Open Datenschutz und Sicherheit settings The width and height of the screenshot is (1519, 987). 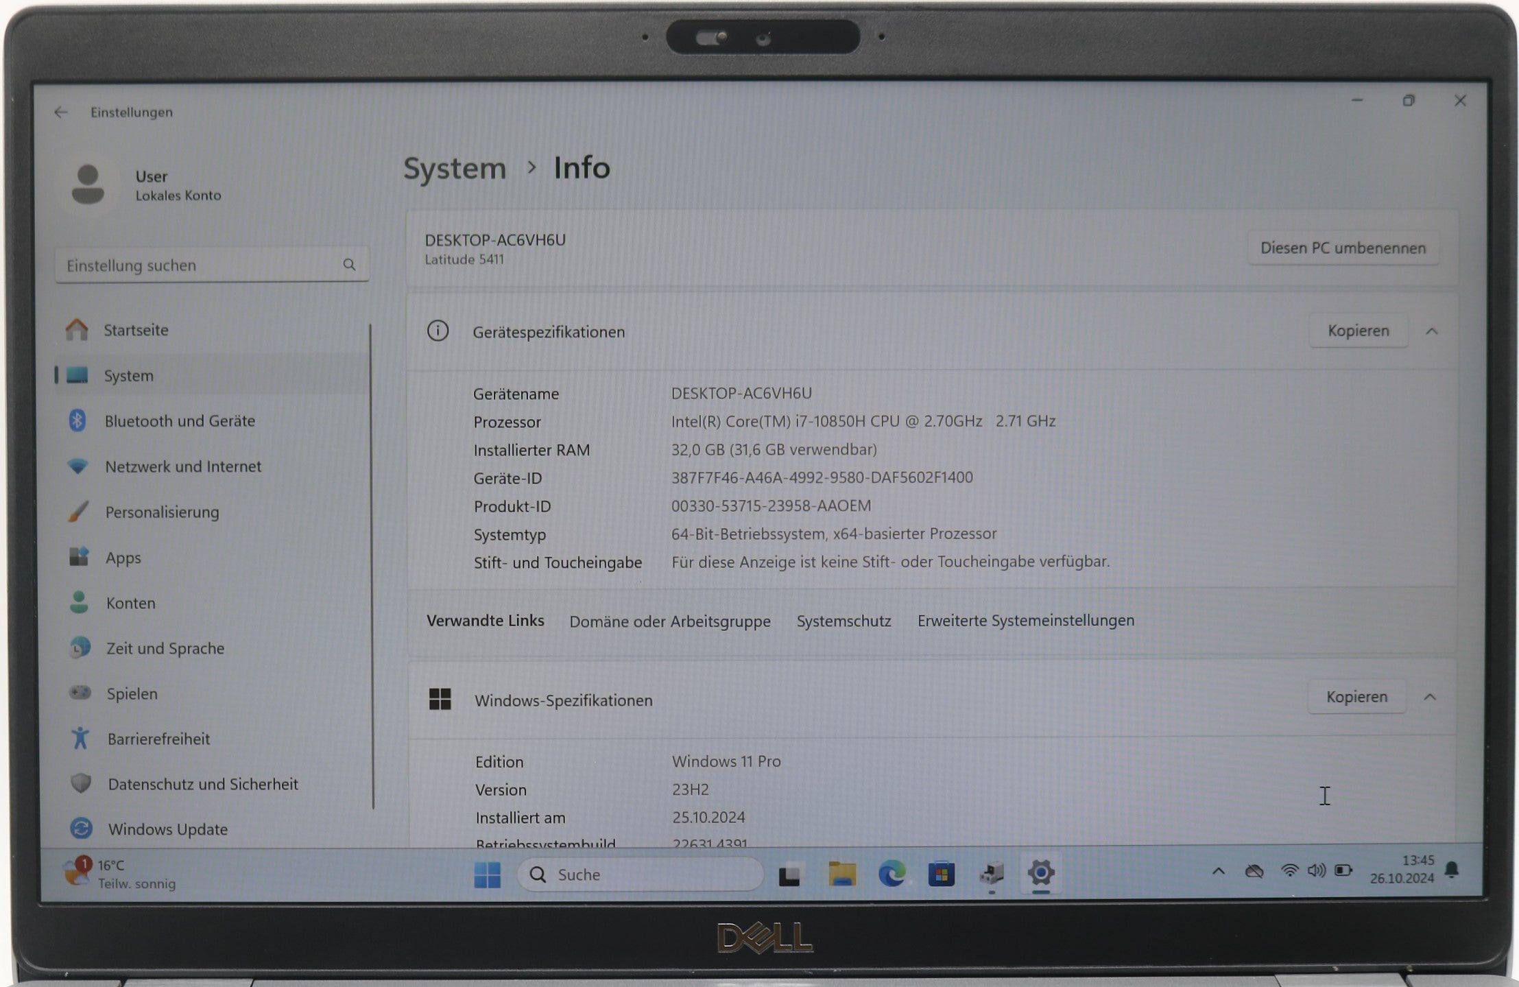click(202, 784)
